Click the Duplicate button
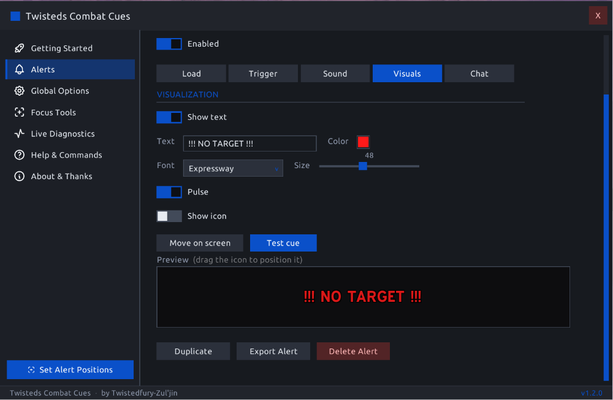Viewport: 613px width, 400px height. [193, 351]
